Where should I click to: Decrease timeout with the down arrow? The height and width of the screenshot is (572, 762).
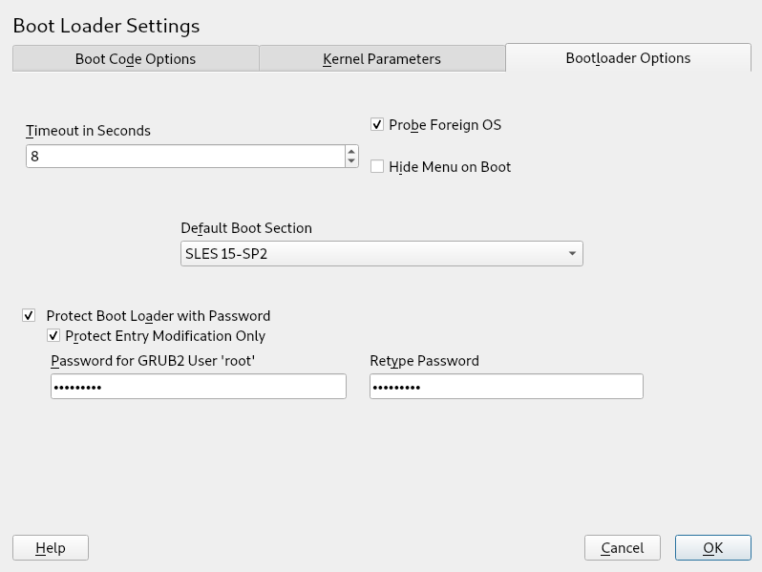[x=351, y=161]
